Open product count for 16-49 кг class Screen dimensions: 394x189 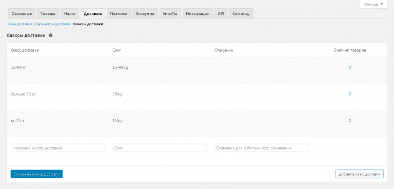(350, 67)
